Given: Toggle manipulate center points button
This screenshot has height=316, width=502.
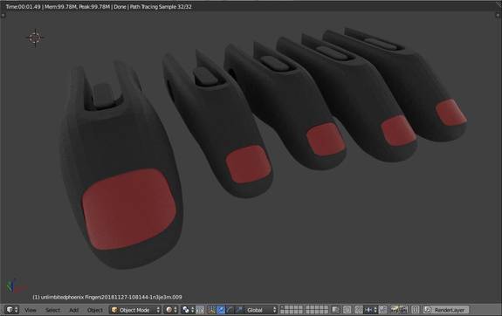Looking at the screenshot, I should [200, 310].
